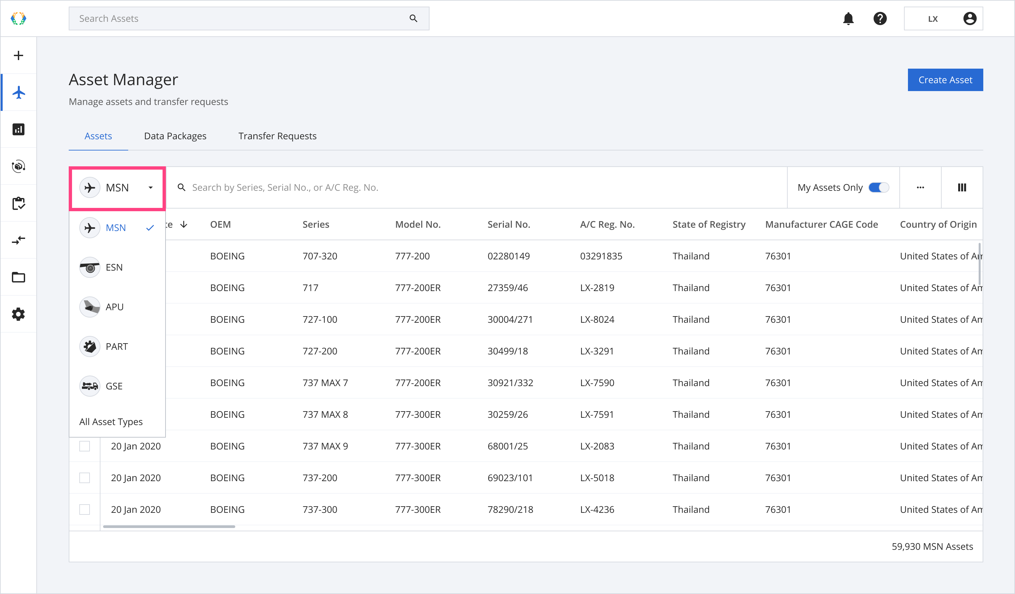Screen dimensions: 1015x594
Task: Sort by Serial No. column header
Action: click(x=509, y=224)
